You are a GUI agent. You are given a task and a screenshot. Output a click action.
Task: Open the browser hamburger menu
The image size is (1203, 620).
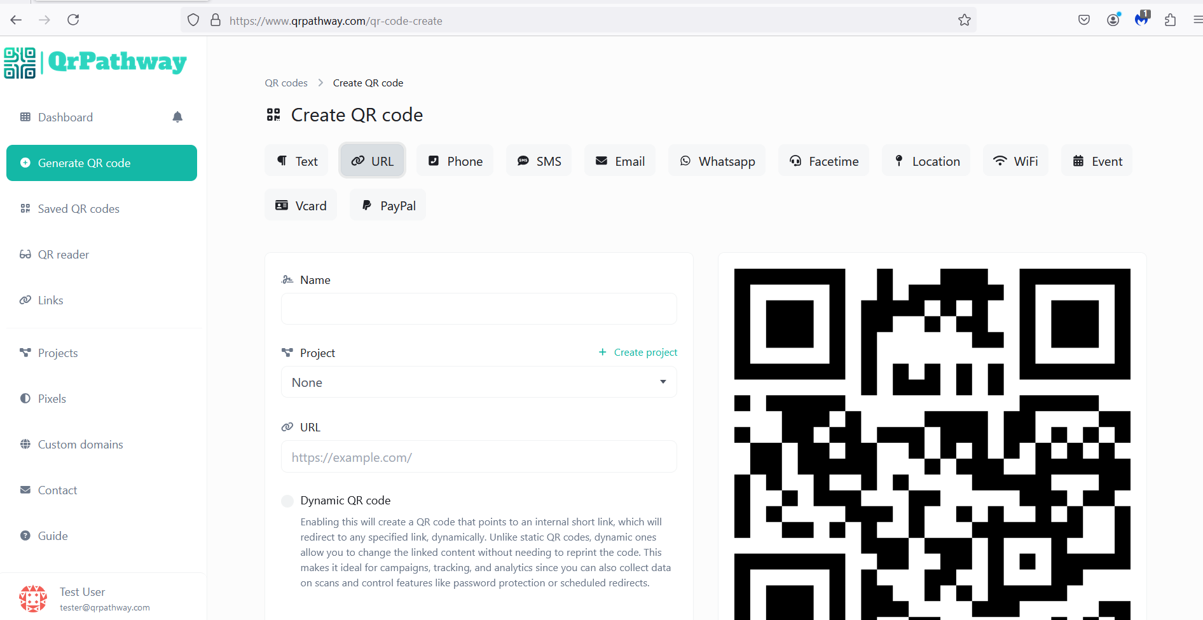1197,20
